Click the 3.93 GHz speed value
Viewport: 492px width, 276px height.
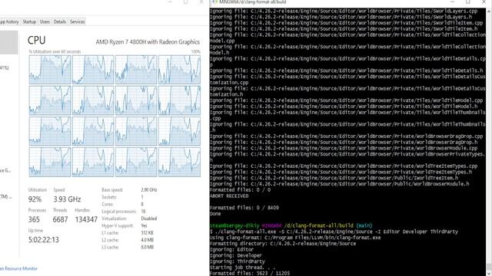67,199
